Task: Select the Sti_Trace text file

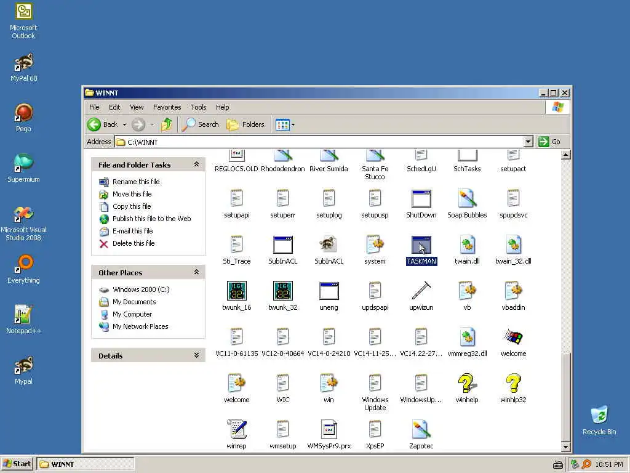Action: click(237, 245)
